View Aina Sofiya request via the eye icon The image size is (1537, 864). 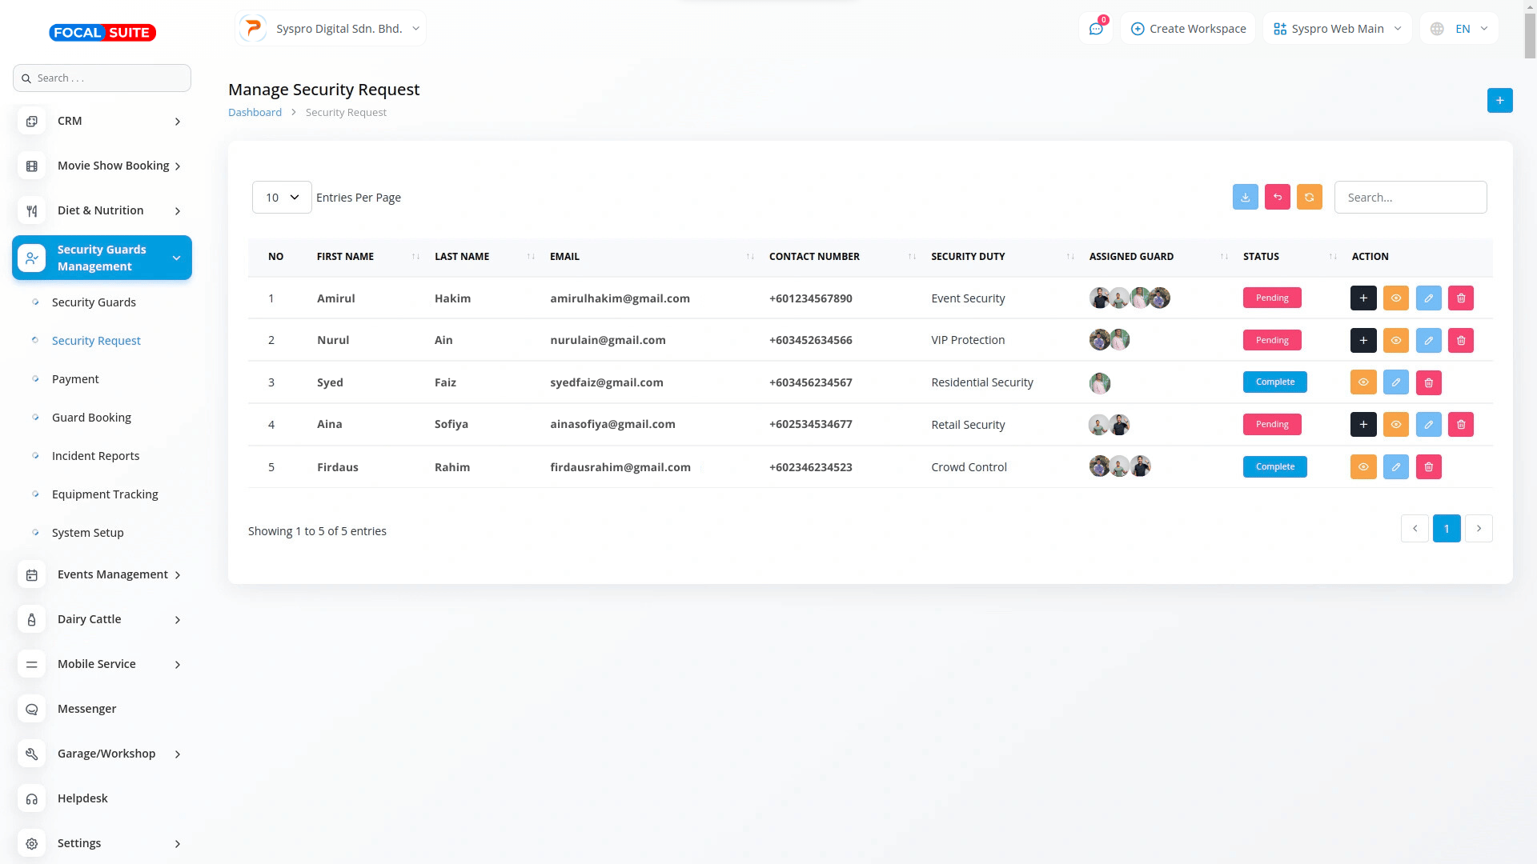coord(1395,425)
